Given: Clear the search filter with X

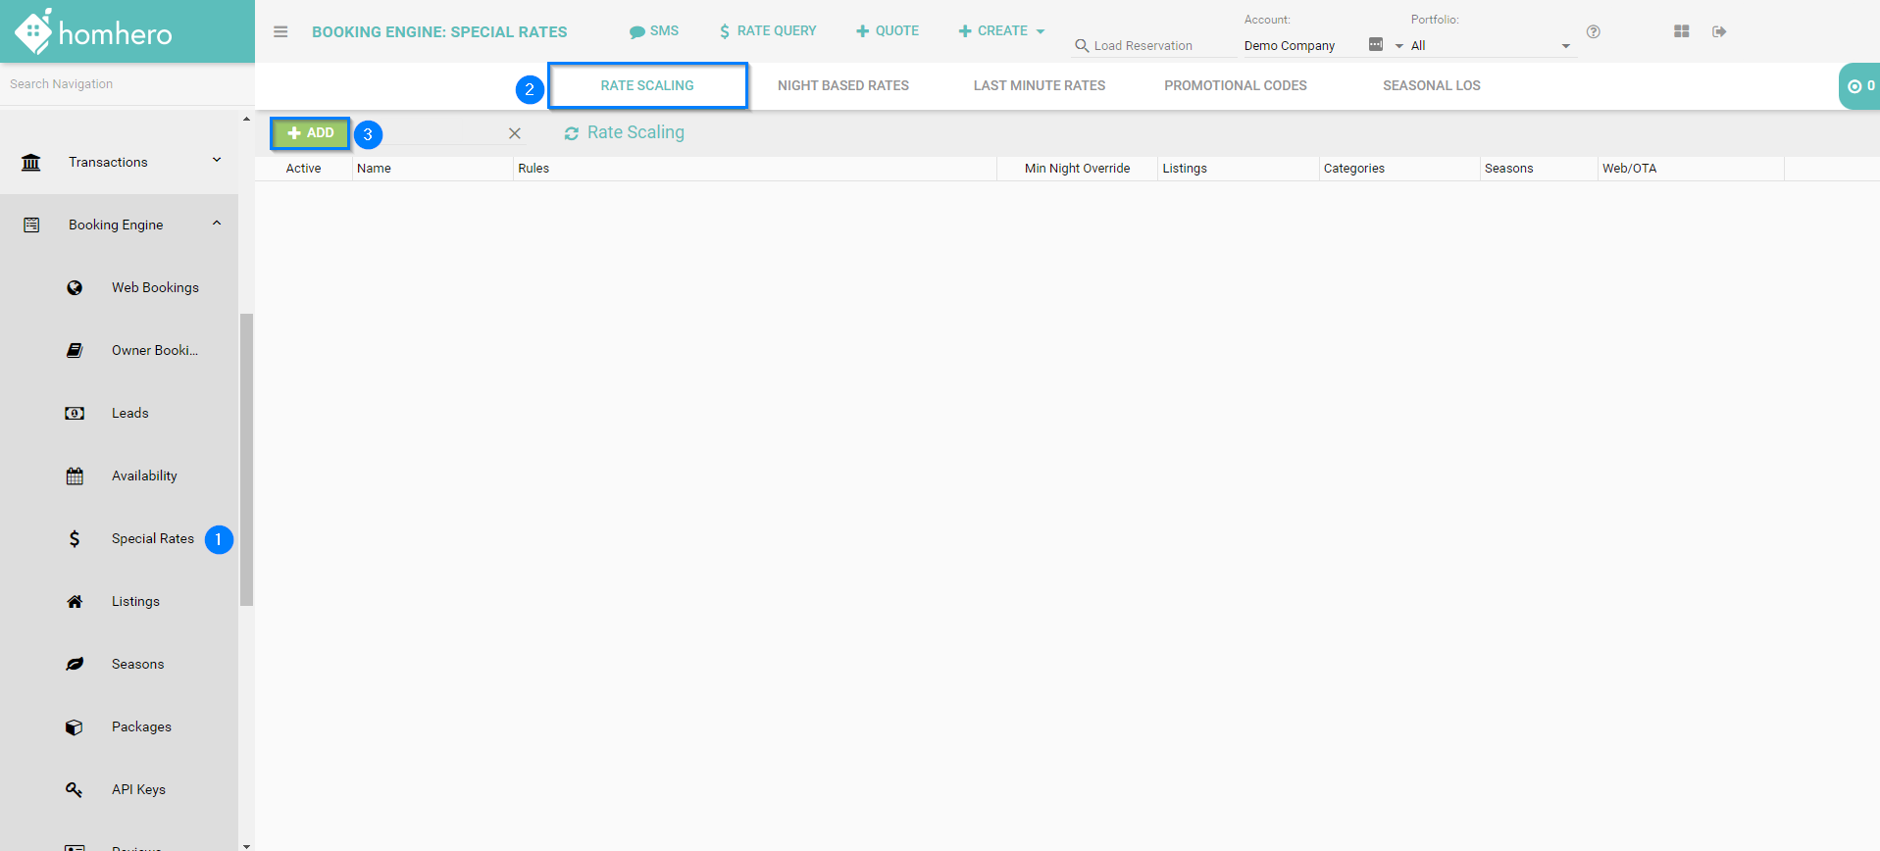Looking at the screenshot, I should 514,133.
